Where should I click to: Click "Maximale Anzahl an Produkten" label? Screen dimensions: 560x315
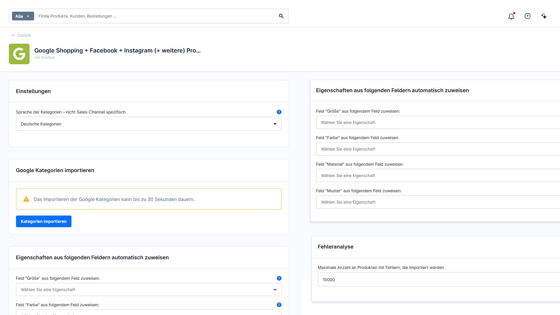tap(381, 267)
